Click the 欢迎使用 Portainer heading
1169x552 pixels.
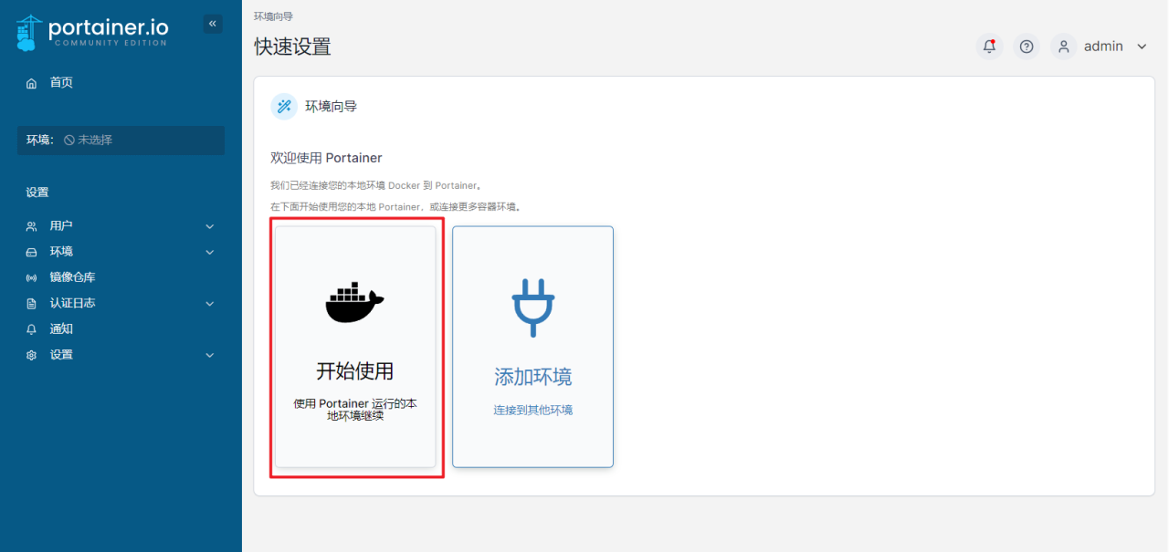[326, 158]
